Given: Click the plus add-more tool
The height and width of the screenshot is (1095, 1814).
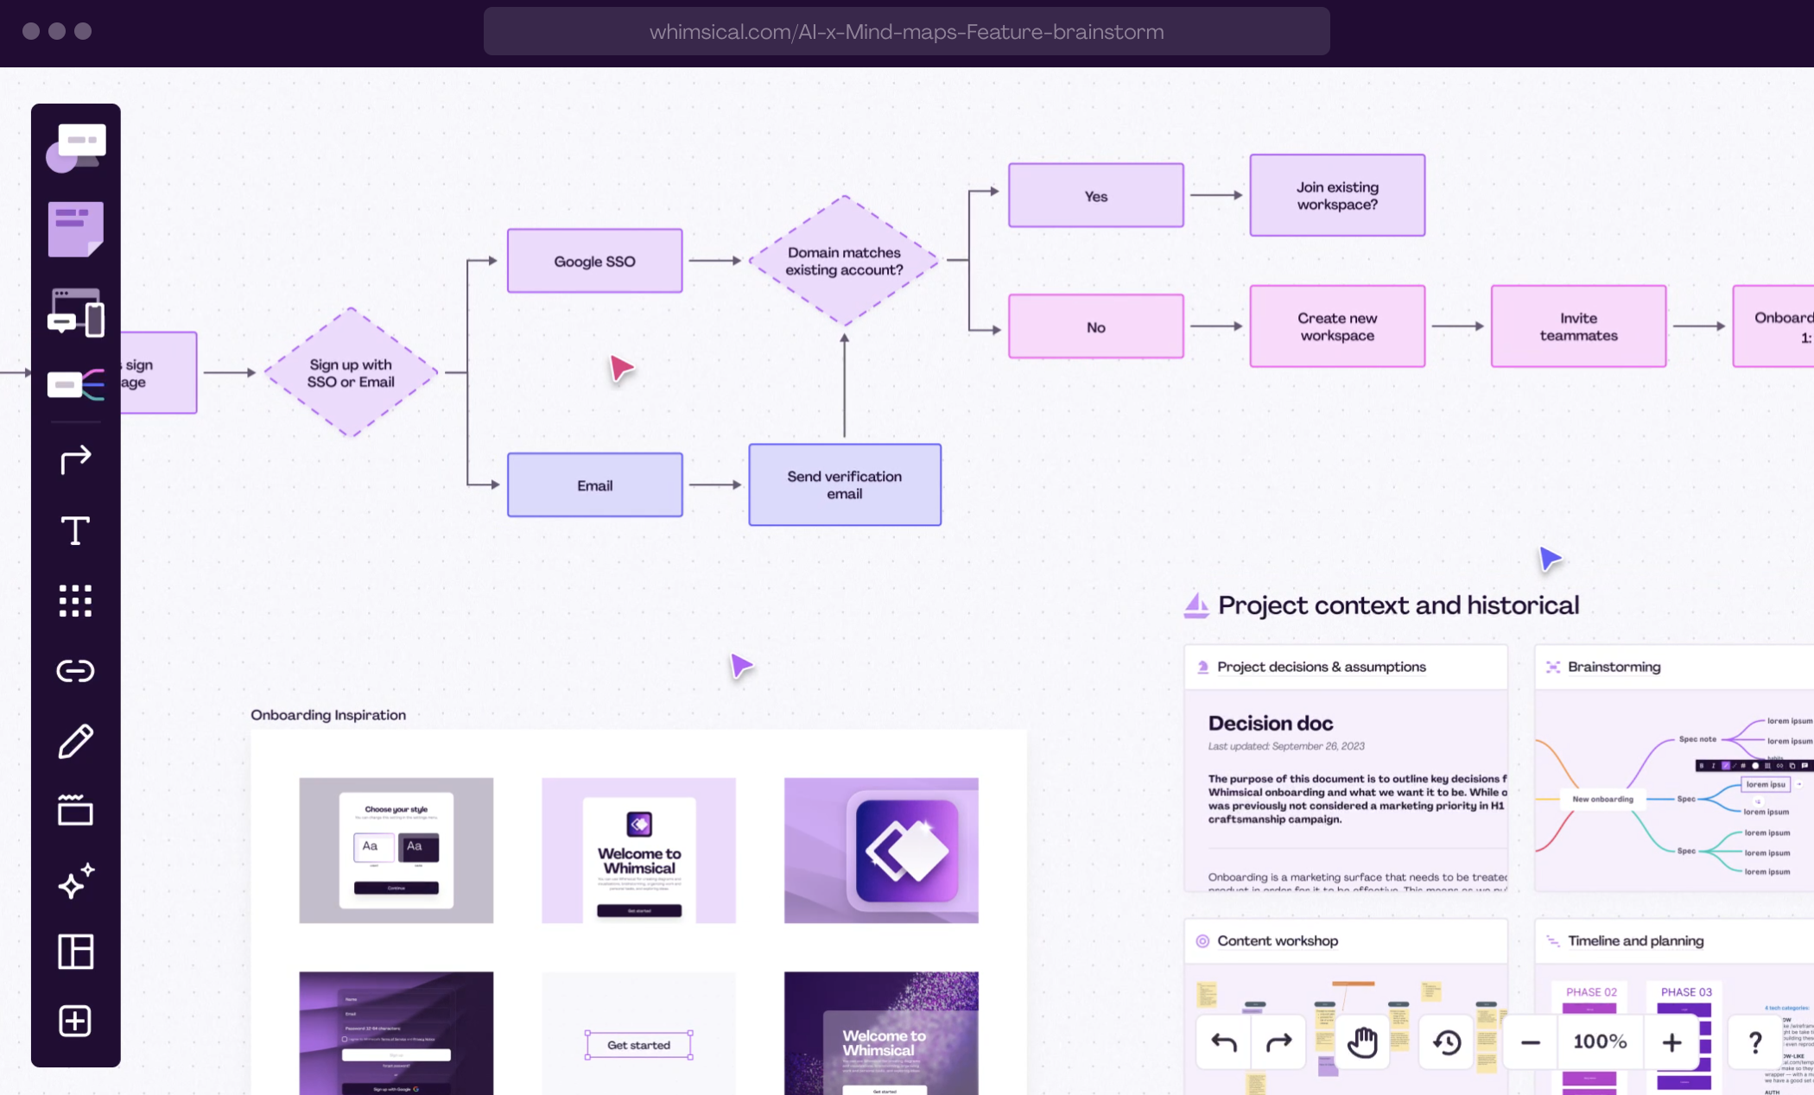Looking at the screenshot, I should [75, 1022].
